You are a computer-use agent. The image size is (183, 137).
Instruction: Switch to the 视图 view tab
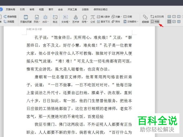tap(41, 9)
